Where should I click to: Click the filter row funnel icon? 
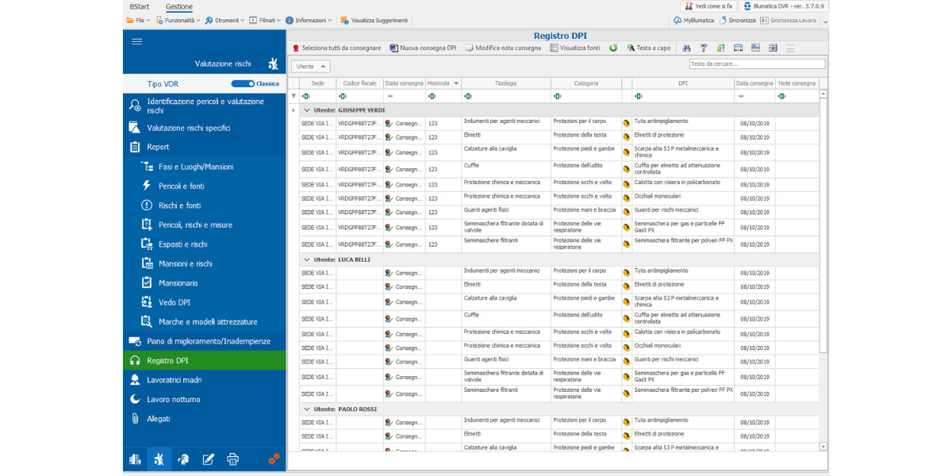coord(294,96)
